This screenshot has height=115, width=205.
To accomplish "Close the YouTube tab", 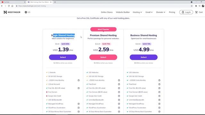I will [25, 2].
